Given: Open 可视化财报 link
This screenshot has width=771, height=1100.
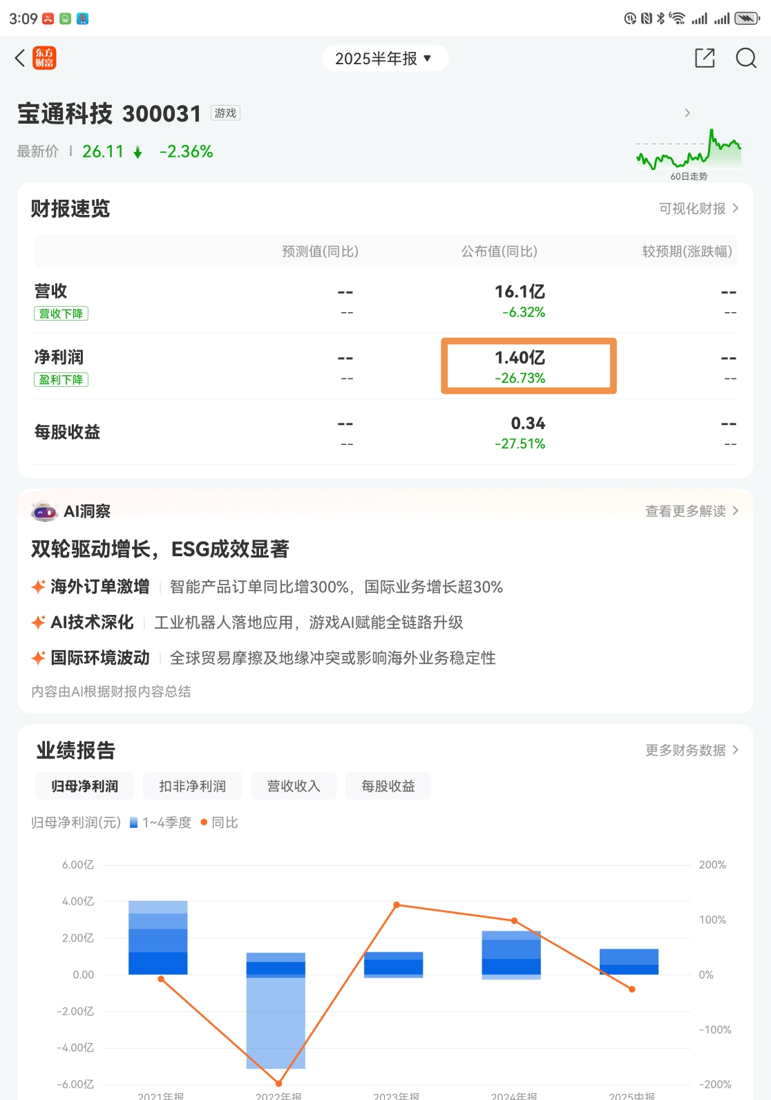Looking at the screenshot, I should tap(698, 209).
